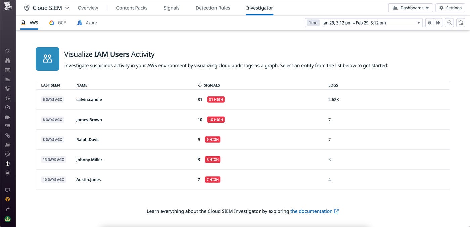Open the documentation link
Viewport: 470px width, 227px height.
coord(315,211)
